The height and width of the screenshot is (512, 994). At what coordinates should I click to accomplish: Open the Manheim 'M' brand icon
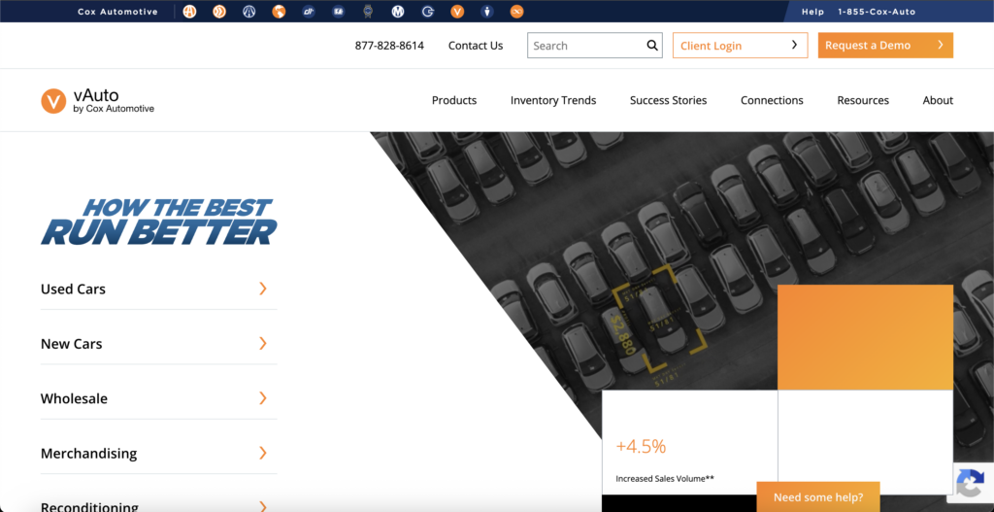[398, 12]
